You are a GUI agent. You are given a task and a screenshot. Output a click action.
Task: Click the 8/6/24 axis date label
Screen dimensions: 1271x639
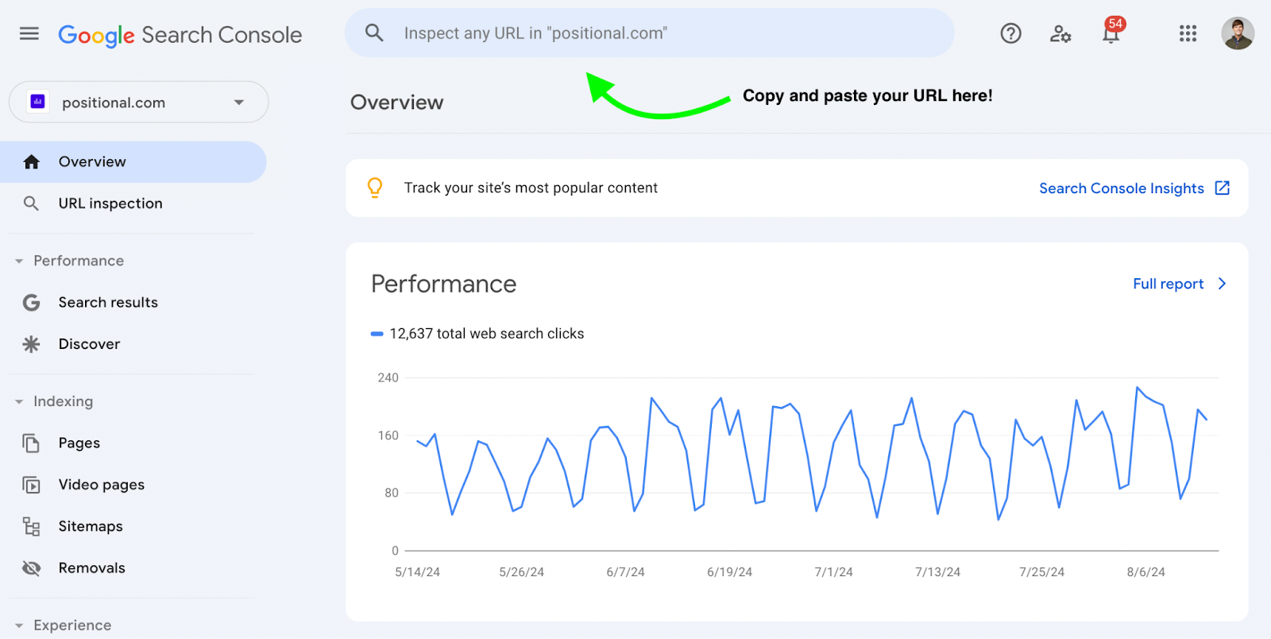(1145, 572)
